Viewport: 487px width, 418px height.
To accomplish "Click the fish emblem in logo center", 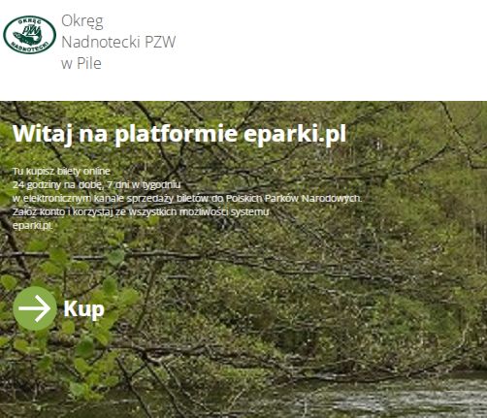I will [x=29, y=35].
